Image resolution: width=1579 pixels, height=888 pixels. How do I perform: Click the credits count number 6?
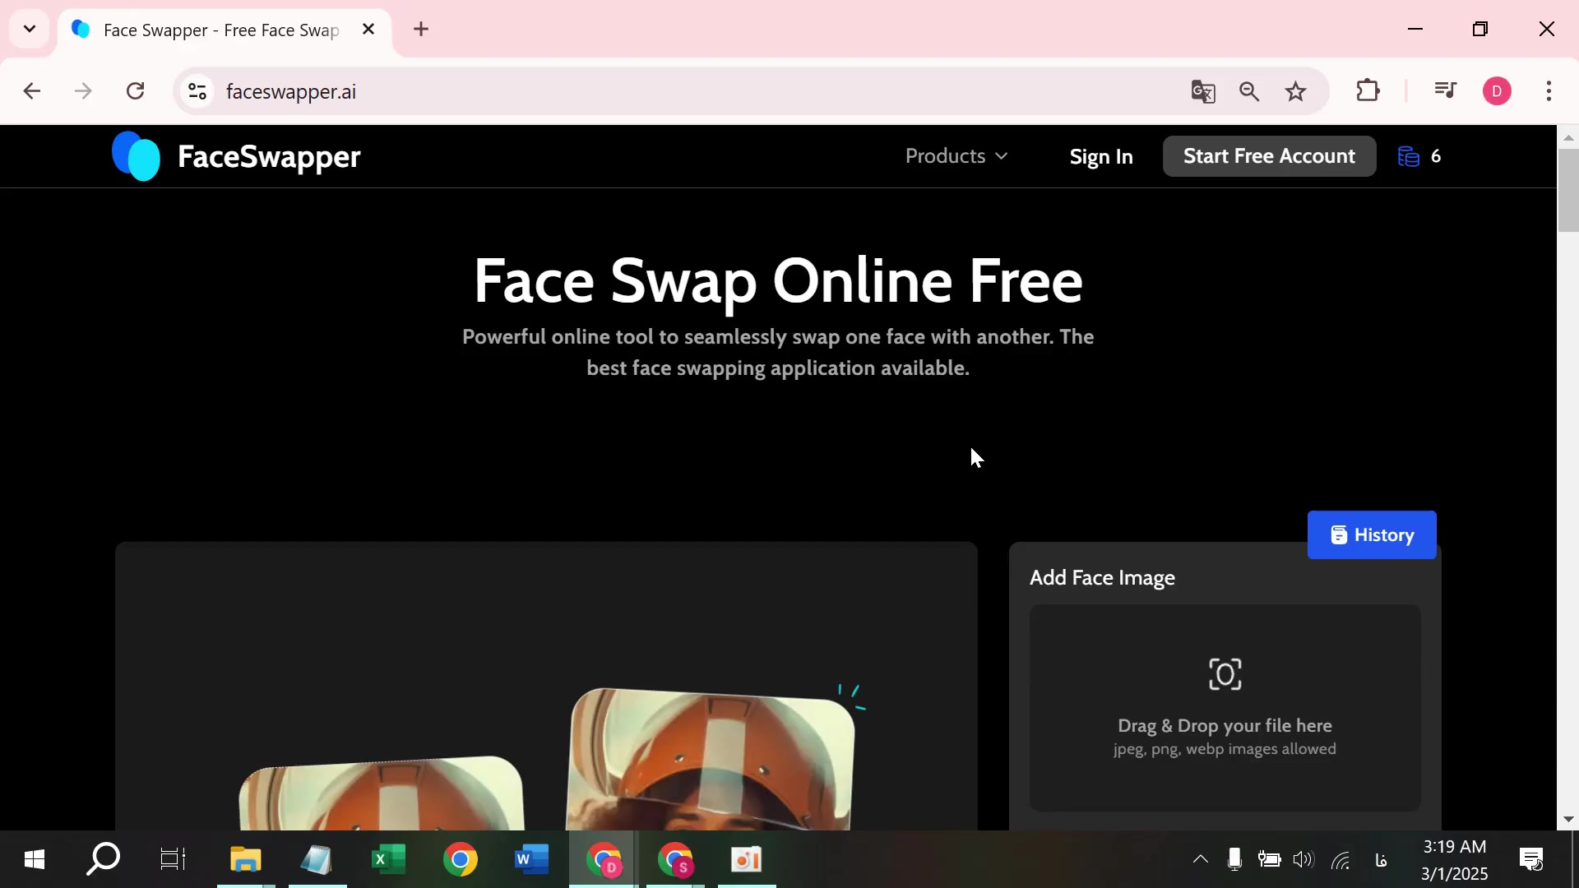(1436, 156)
